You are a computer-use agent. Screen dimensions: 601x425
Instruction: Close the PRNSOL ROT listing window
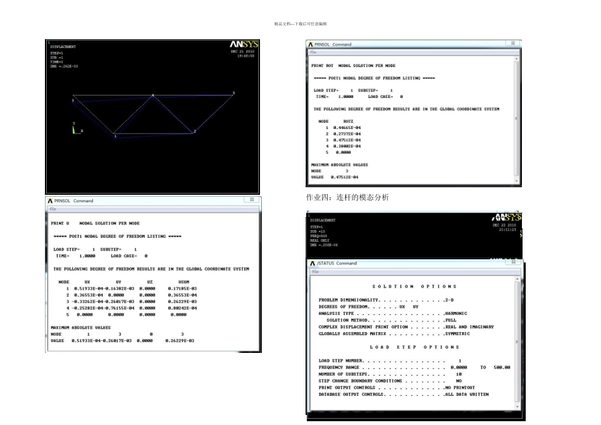tap(513, 43)
